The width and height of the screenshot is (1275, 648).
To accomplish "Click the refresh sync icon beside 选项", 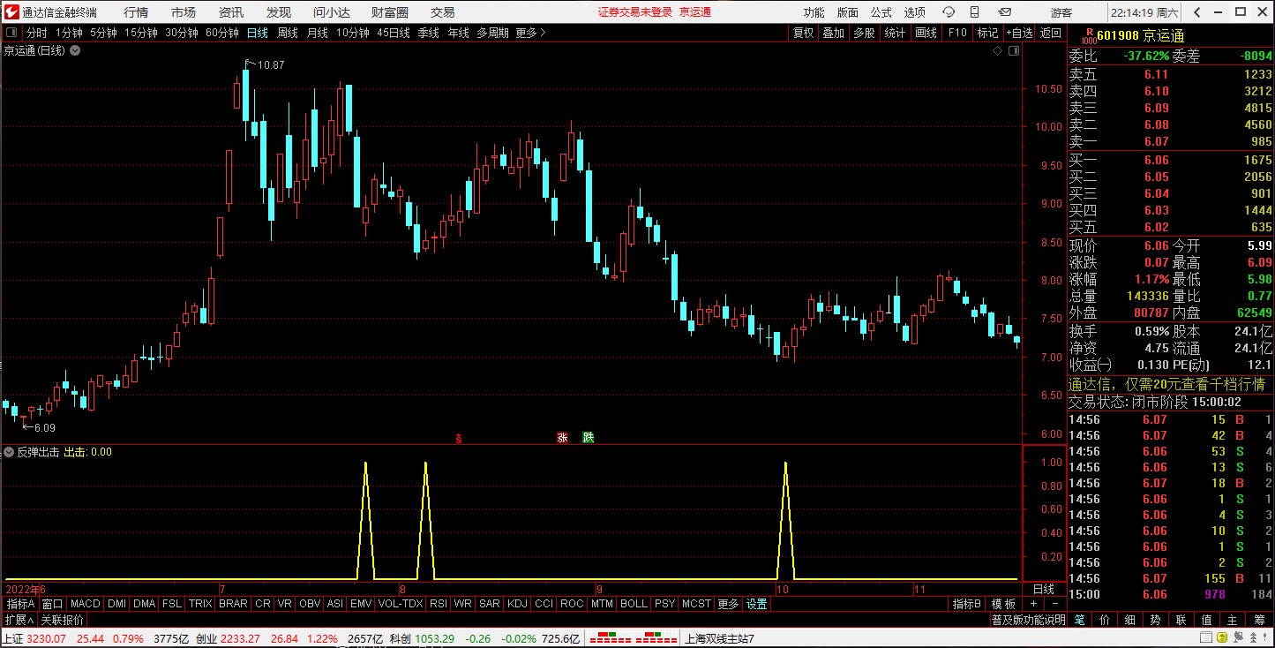I will (949, 12).
